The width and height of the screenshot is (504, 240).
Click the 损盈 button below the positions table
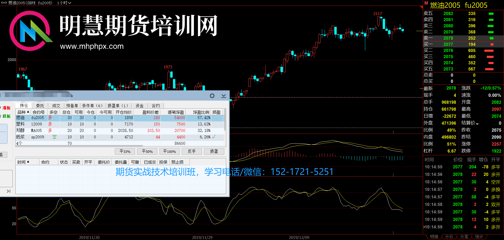(x=214, y=152)
